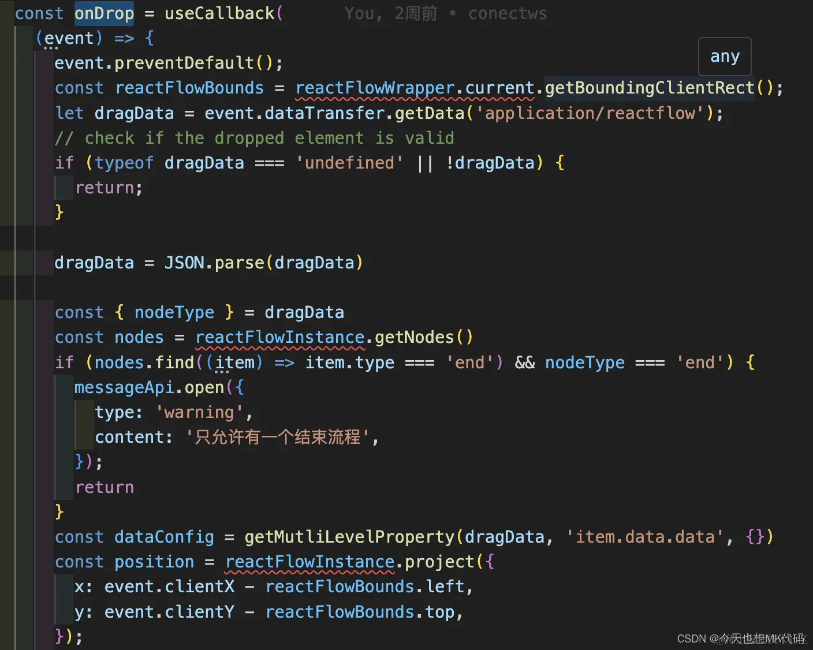The image size is (813, 650).
Task: Click reactFlowWrapper with red squiggle underline
Action: pyautogui.click(x=375, y=88)
